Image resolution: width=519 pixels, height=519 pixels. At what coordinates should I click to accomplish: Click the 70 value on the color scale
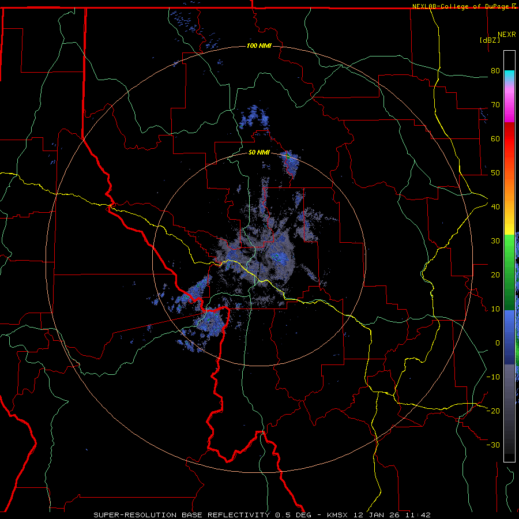click(495, 105)
